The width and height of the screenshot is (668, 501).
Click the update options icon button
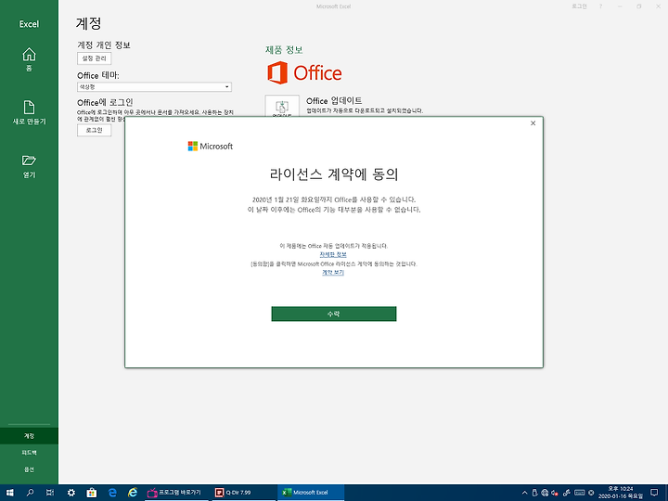(x=282, y=106)
